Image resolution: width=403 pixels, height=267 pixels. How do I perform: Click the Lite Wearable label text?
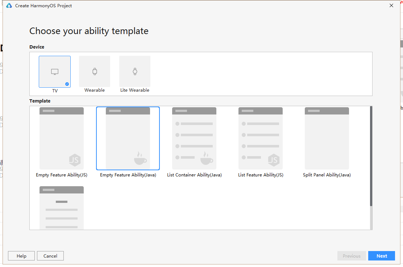click(x=135, y=90)
